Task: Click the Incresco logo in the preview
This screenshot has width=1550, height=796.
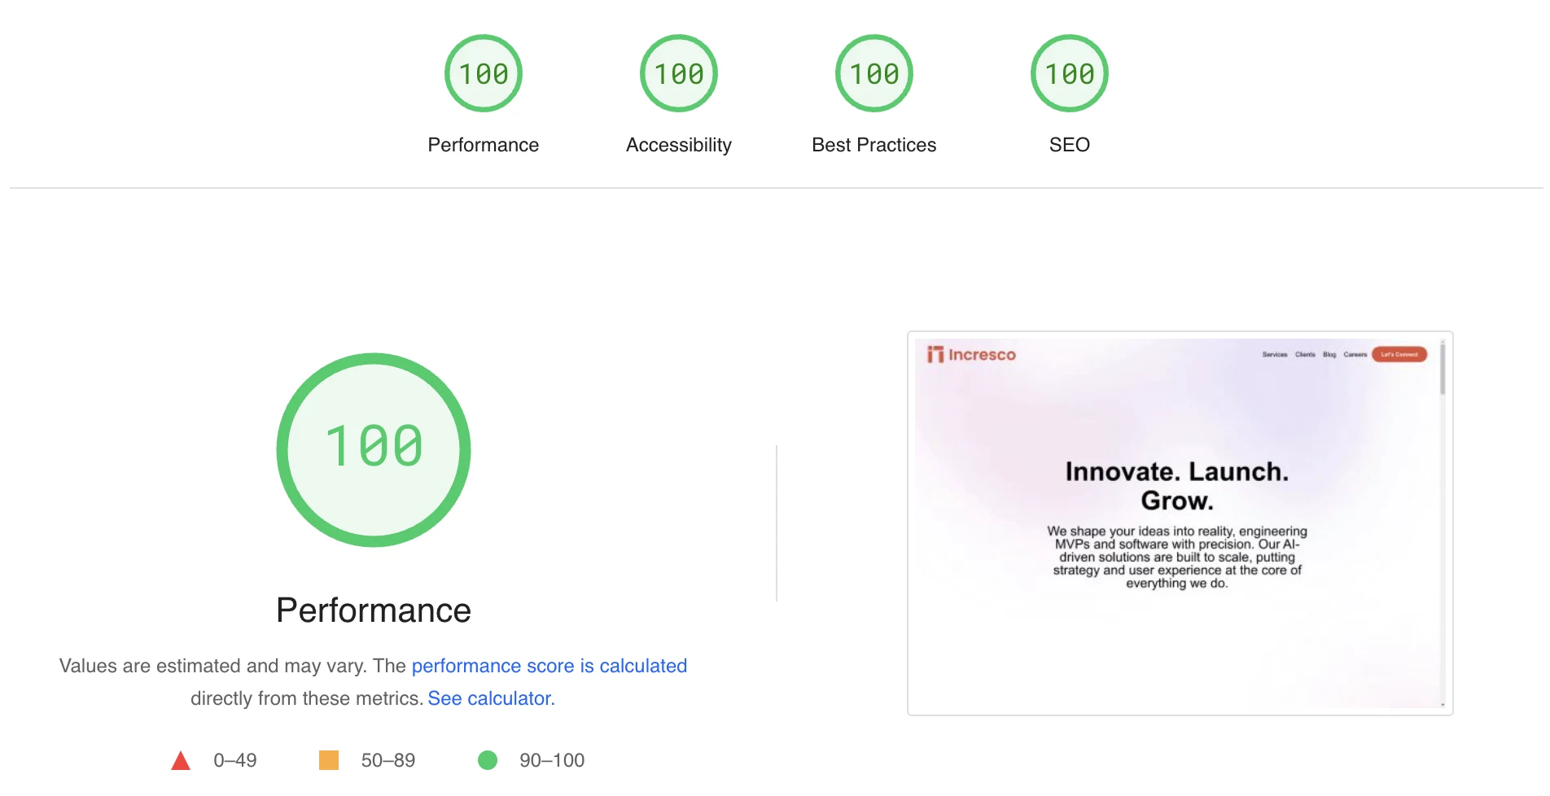Action: [x=973, y=354]
